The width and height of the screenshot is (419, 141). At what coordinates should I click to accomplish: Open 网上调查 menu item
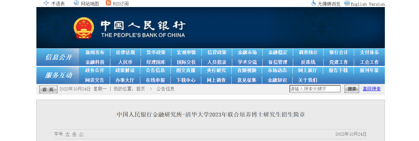[x=217, y=80]
